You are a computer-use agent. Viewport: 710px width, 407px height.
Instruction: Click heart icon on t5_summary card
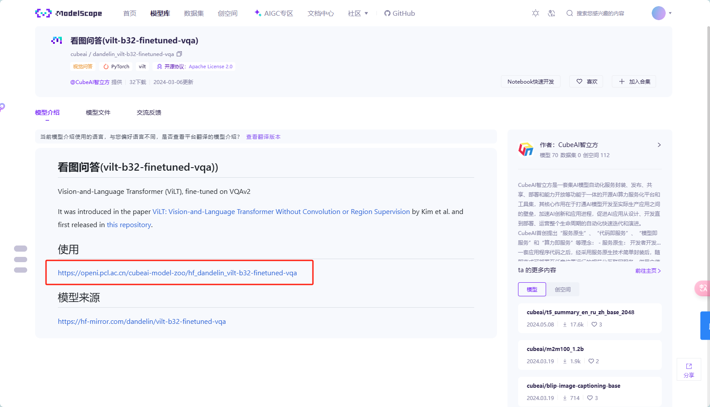pos(594,324)
